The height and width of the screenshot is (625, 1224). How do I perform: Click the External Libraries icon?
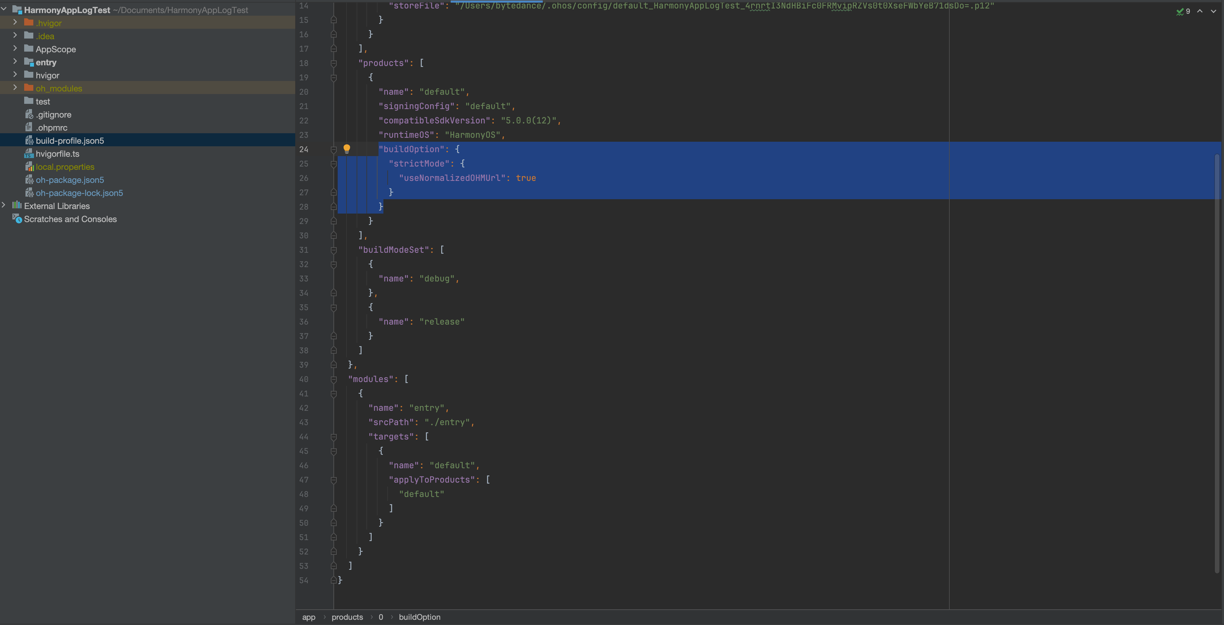(x=17, y=205)
